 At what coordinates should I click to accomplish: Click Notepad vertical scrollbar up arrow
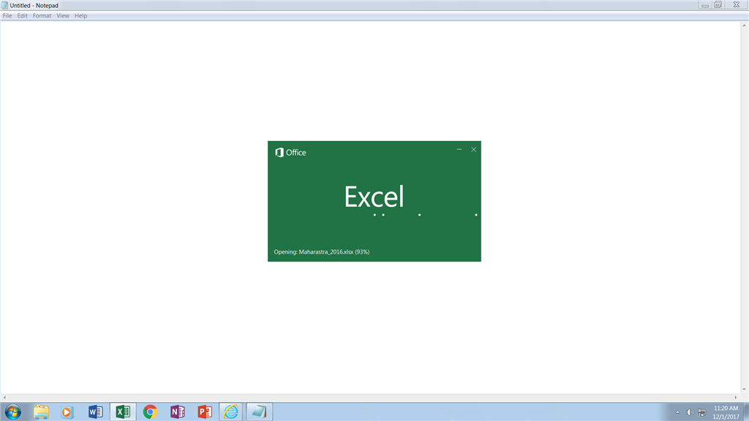744,26
